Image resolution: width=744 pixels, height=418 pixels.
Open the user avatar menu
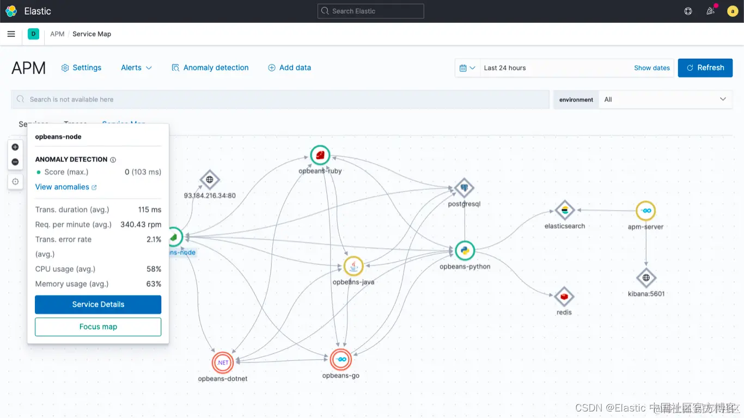pyautogui.click(x=733, y=11)
